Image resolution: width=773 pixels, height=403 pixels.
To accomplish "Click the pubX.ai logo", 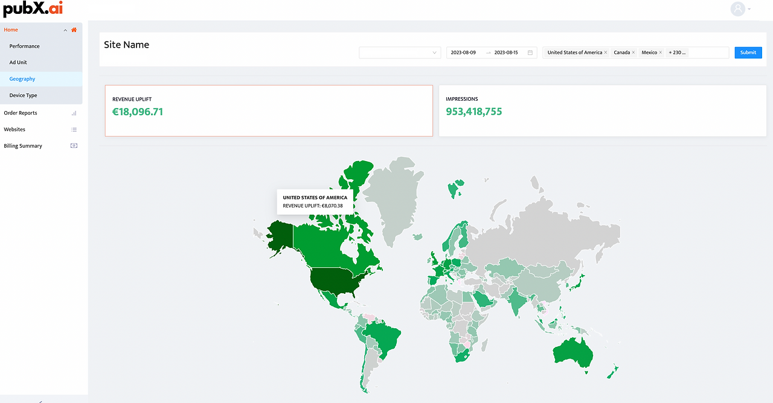I will tap(33, 9).
